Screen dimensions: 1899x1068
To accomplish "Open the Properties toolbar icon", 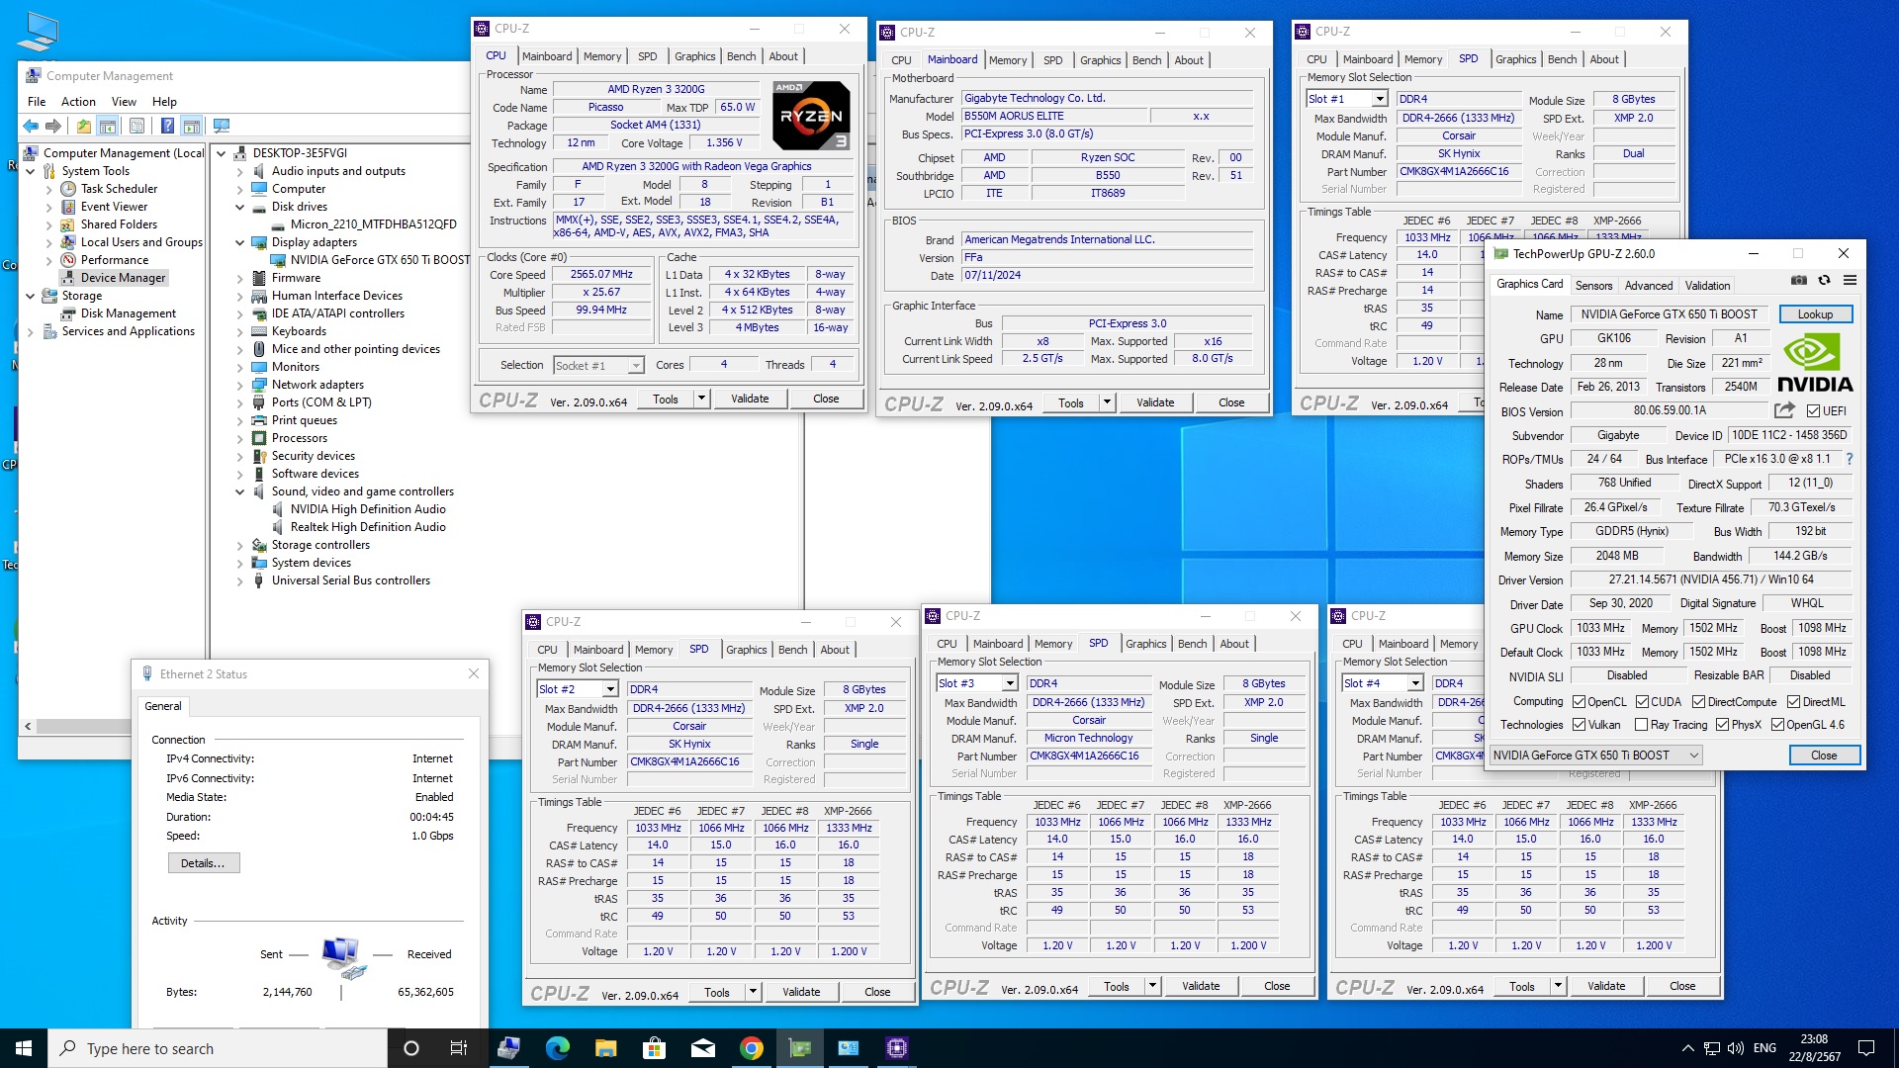I will click(136, 126).
